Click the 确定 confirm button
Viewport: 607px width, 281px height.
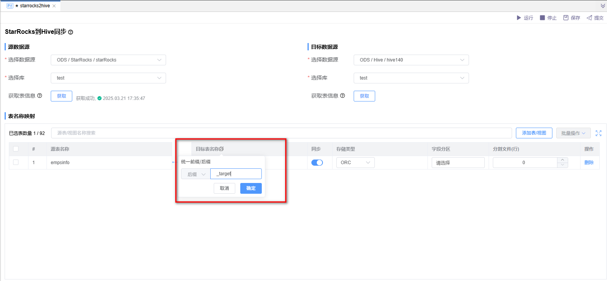coord(251,188)
